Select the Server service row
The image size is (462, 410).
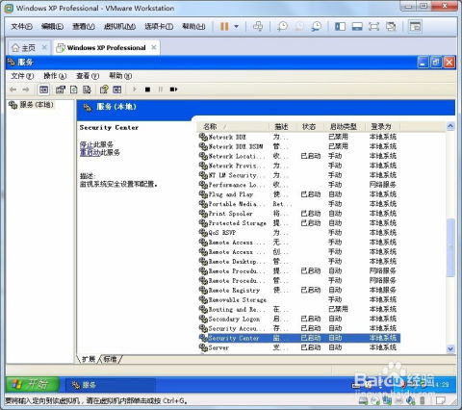pyautogui.click(x=298, y=347)
